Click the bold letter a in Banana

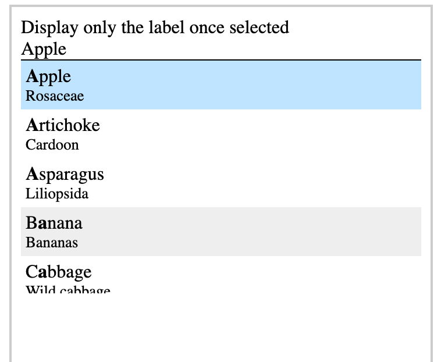point(41,223)
